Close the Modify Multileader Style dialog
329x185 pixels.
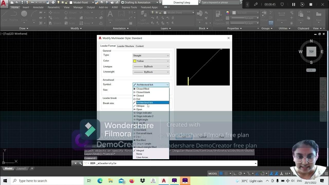pos(229,38)
